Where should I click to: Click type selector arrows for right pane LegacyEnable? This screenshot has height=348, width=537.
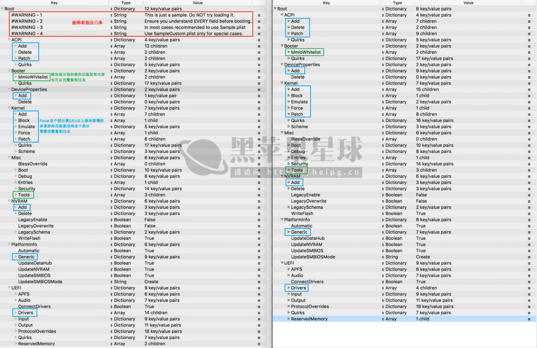coord(383,195)
